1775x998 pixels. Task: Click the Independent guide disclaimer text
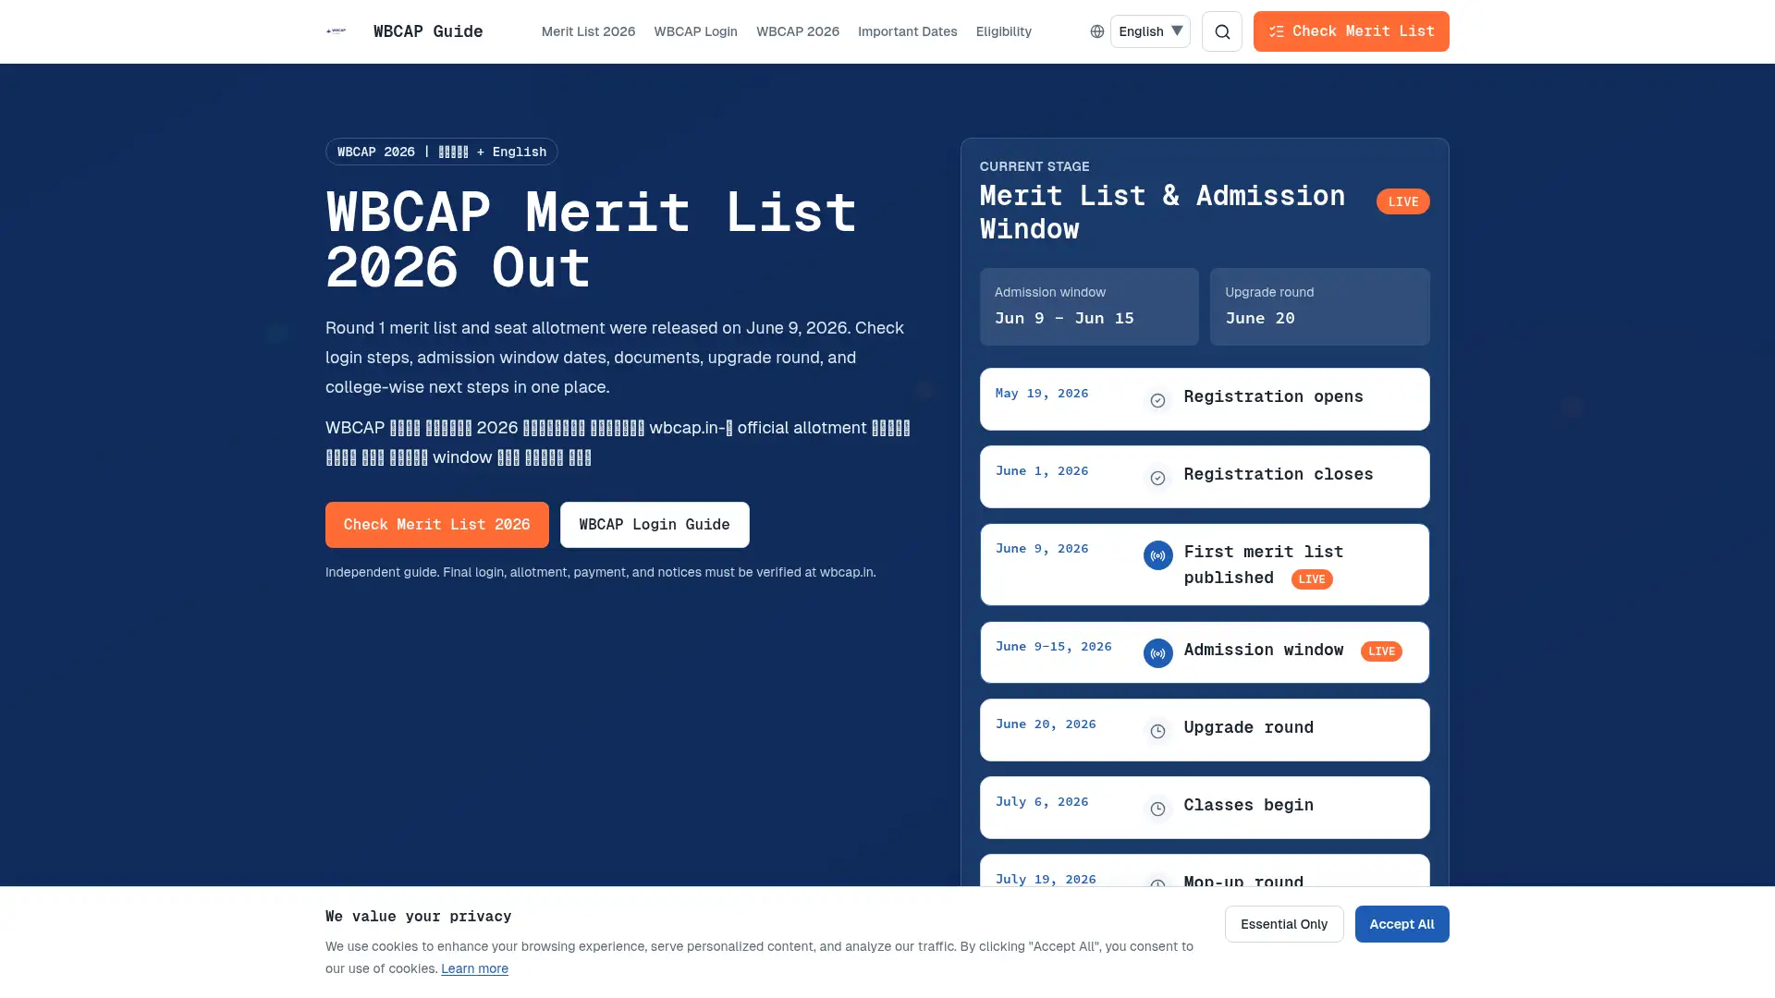(x=600, y=572)
